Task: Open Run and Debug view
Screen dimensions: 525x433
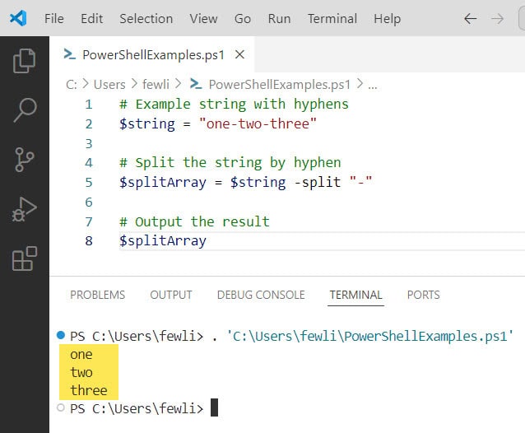Action: tap(24, 209)
